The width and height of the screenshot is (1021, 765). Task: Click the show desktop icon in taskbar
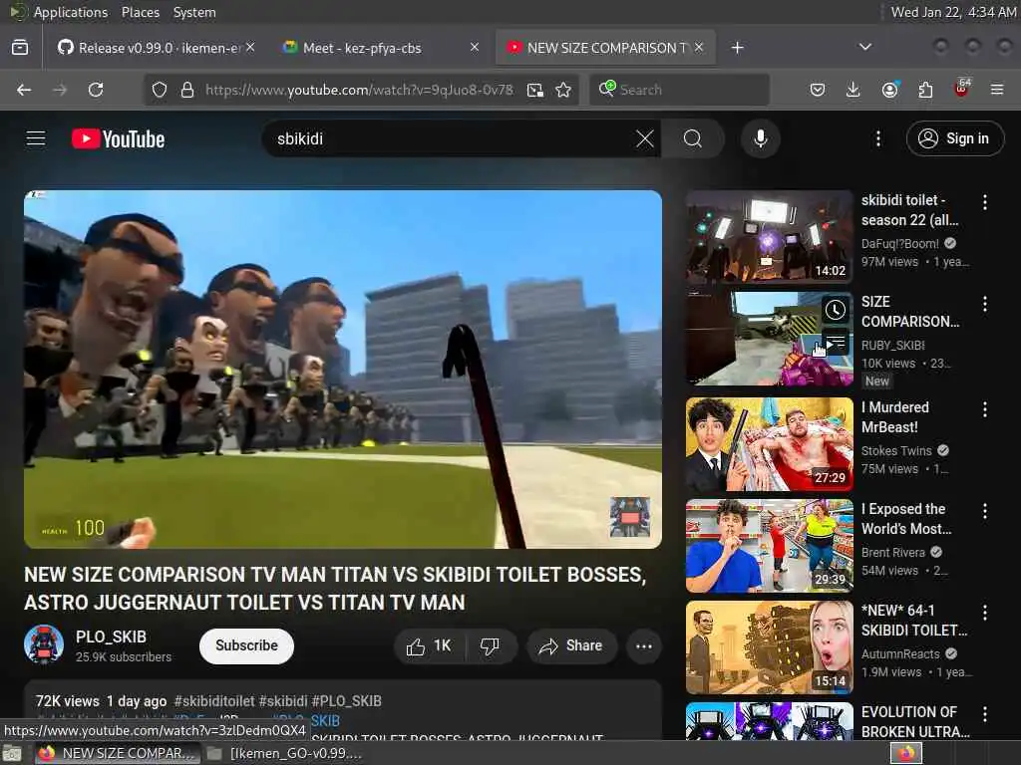(x=12, y=753)
